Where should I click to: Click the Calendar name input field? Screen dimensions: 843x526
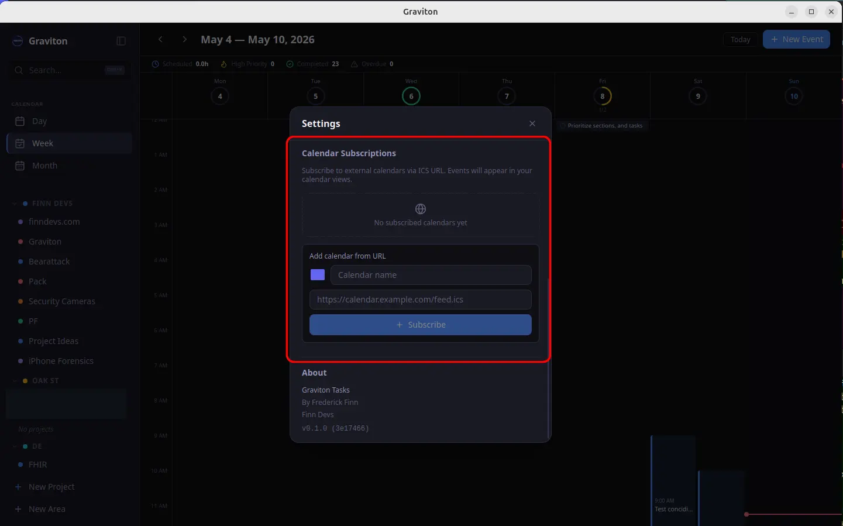click(x=431, y=275)
